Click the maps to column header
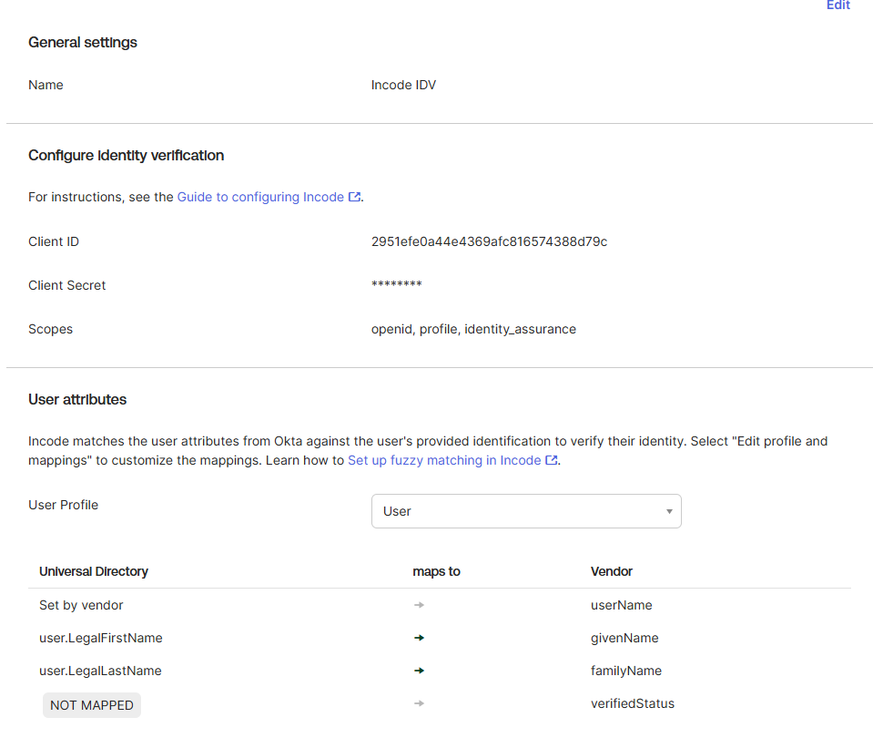Viewport: 883px width, 738px height. 436,571
